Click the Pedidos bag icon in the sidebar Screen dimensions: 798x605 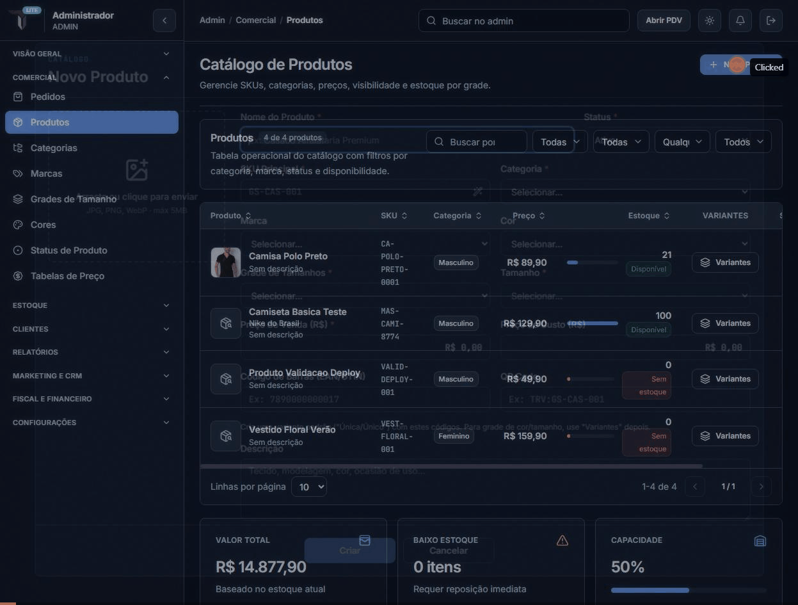coord(18,97)
